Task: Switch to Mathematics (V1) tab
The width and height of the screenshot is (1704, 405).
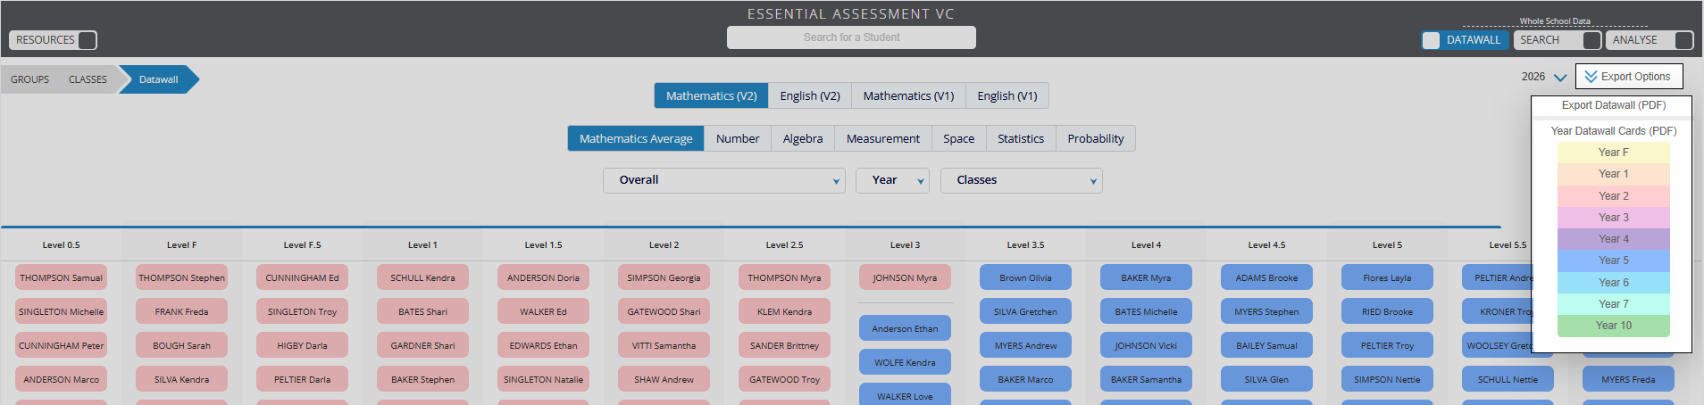Action: click(x=908, y=95)
